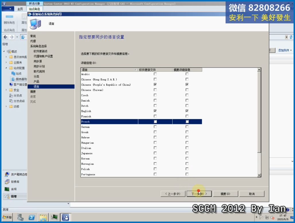Go to the 常规 wizard step
Image resolution: width=295 pixels, height=223 pixels.
coord(33,36)
